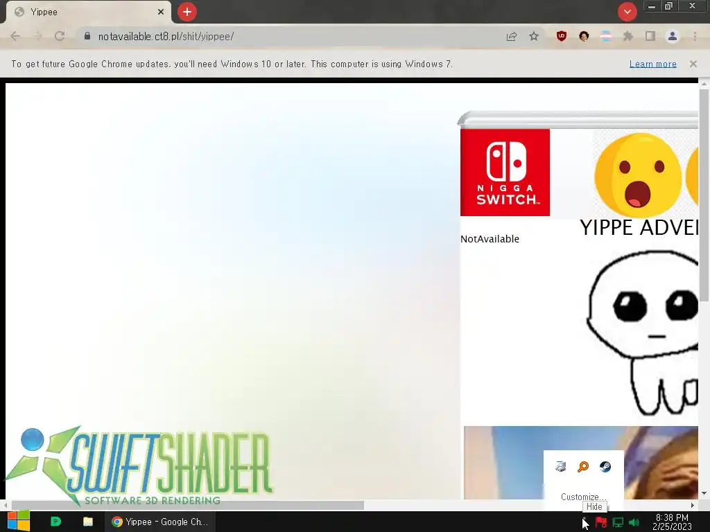Open the striped flag extension icon
Screen dimensions: 710x532
tap(606, 36)
